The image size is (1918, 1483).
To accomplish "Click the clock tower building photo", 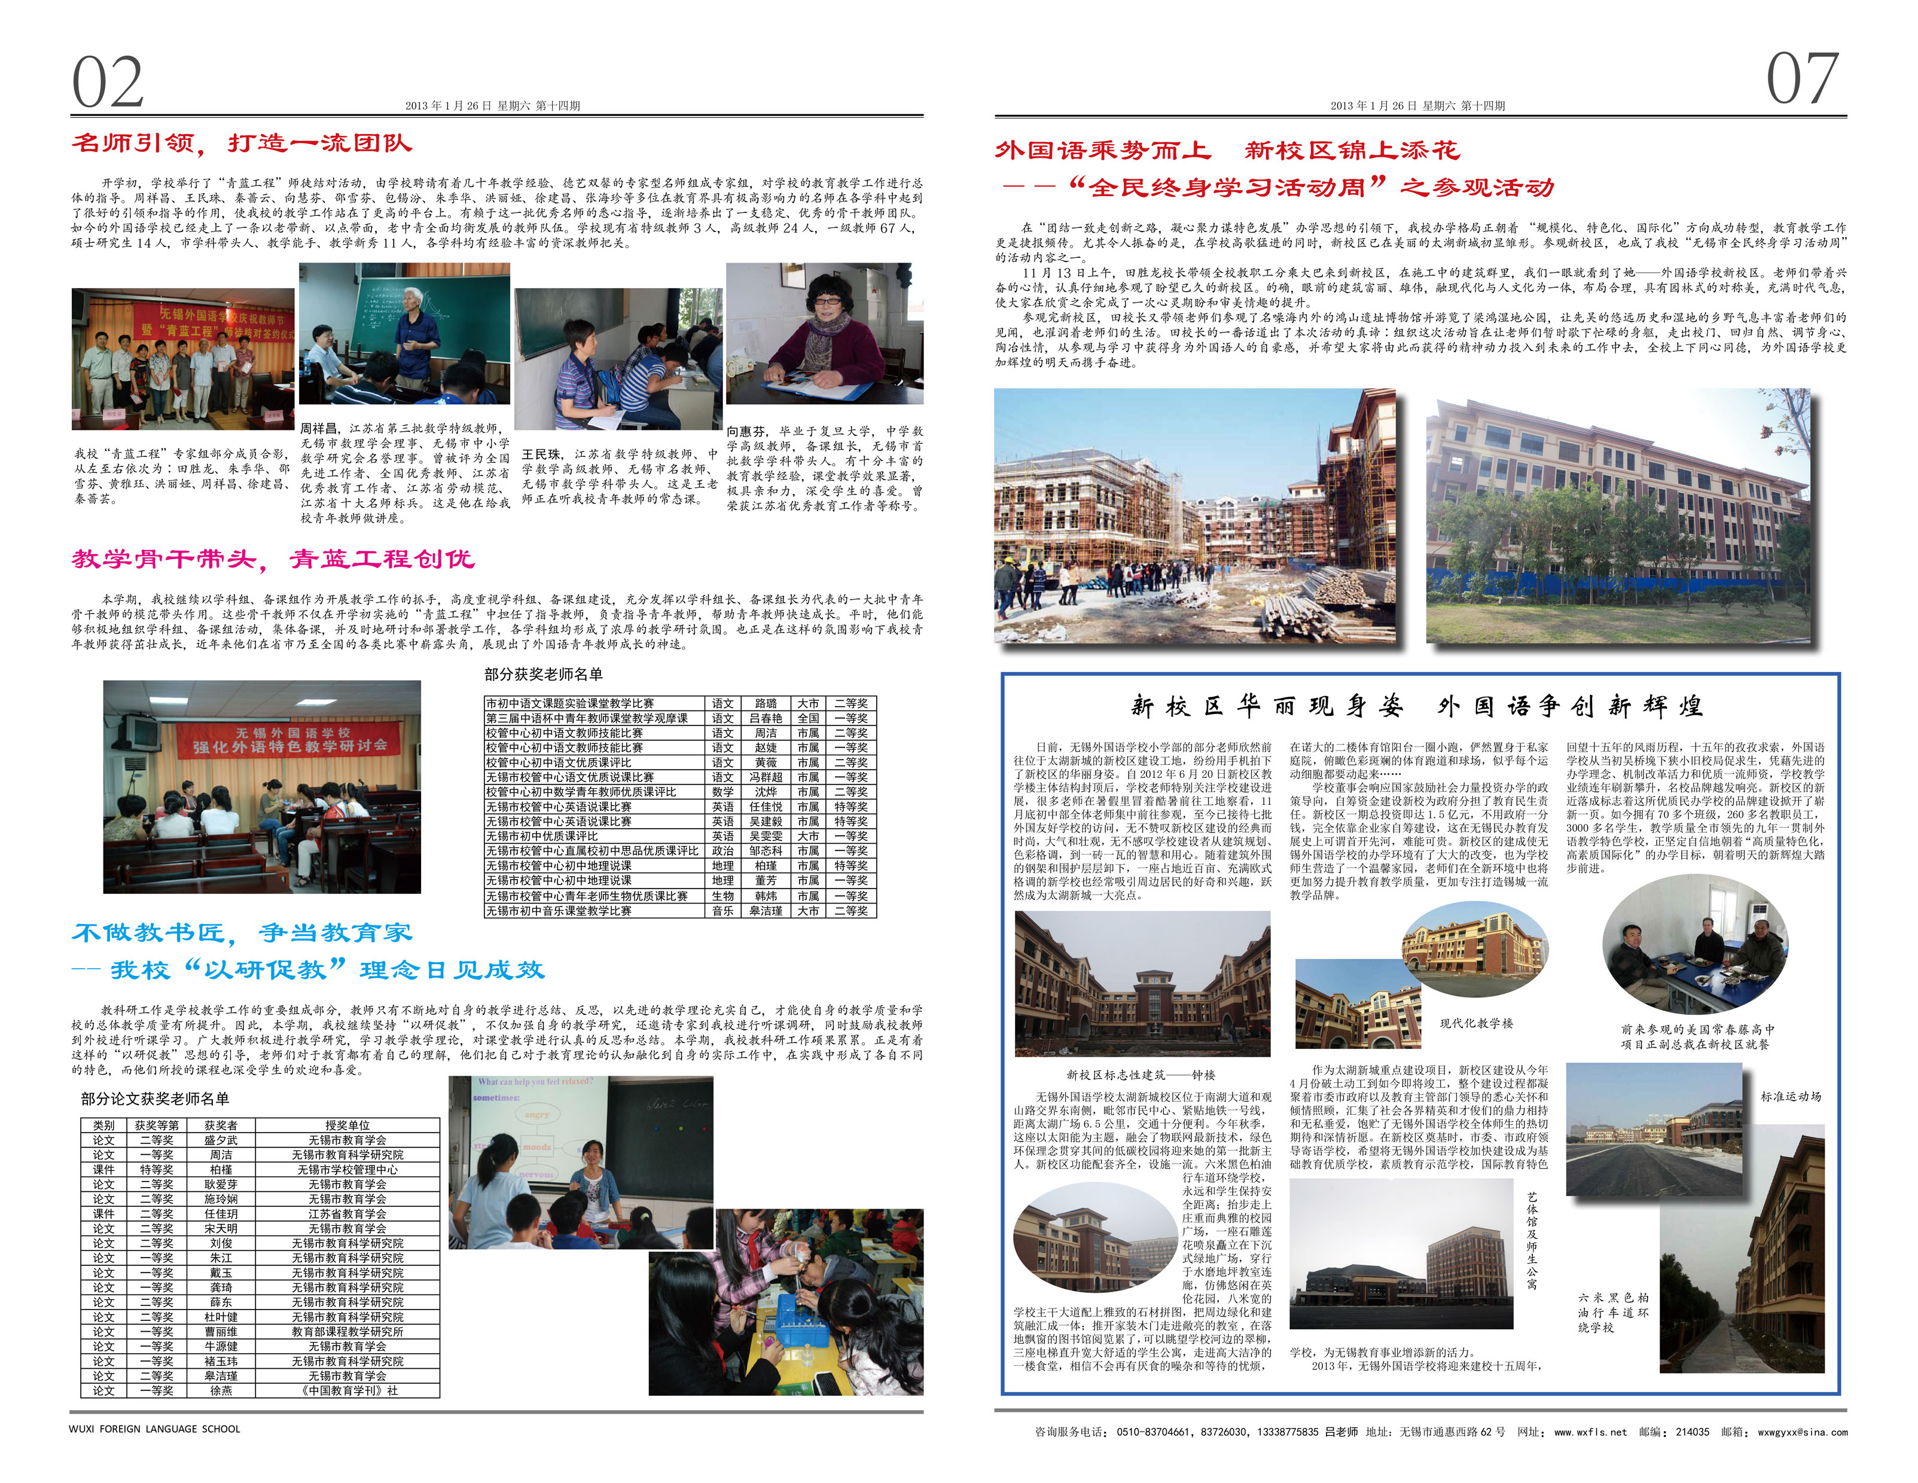I will tap(1142, 984).
